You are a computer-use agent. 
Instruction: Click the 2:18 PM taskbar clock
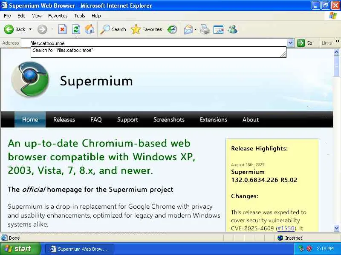point(325,249)
